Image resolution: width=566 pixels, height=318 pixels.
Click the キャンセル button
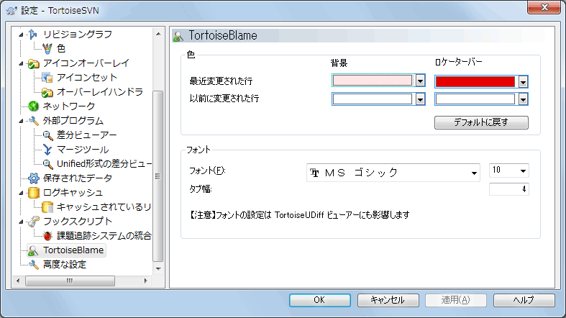[x=388, y=300]
